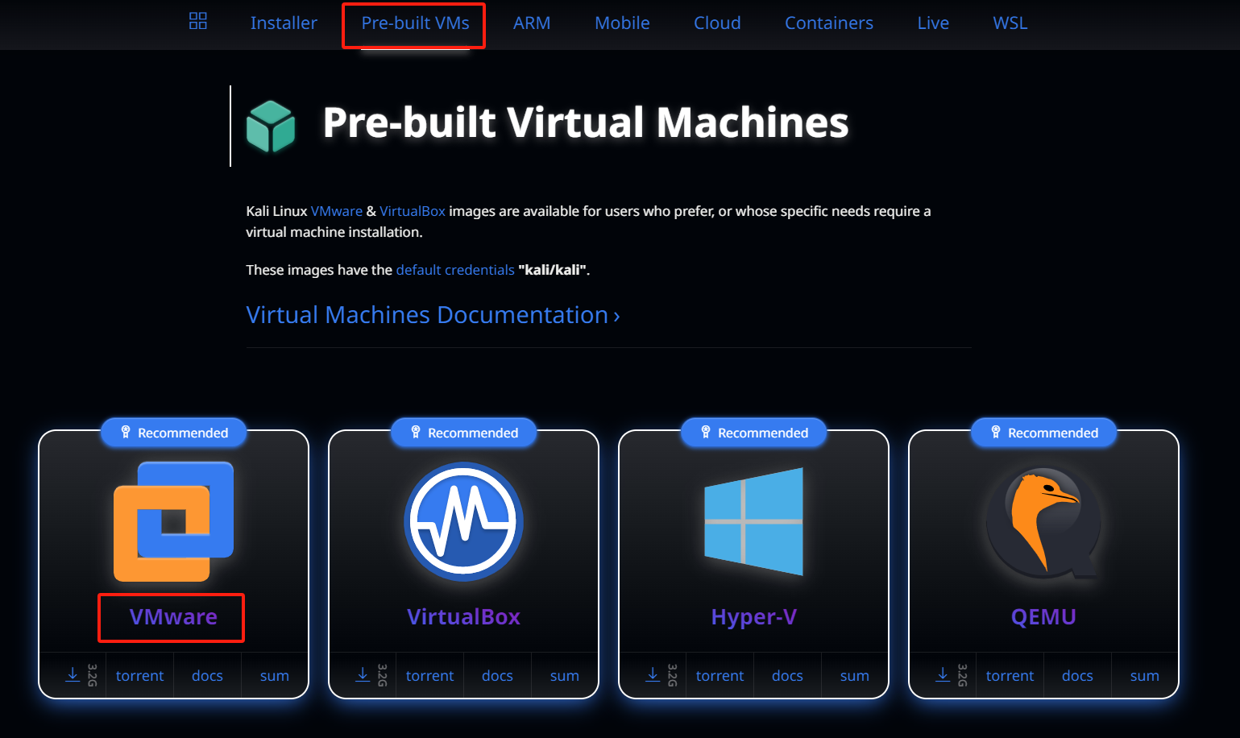This screenshot has width=1240, height=738.
Task: Click the Recommended badge on VirtualBox card
Action: pyautogui.click(x=463, y=433)
